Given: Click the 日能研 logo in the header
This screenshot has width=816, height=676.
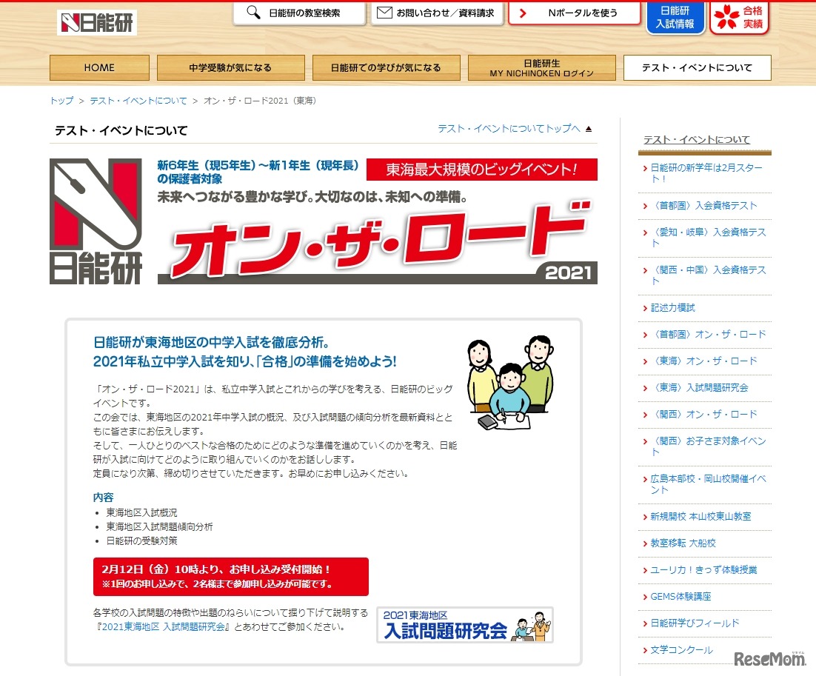Looking at the screenshot, I should pyautogui.click(x=97, y=22).
